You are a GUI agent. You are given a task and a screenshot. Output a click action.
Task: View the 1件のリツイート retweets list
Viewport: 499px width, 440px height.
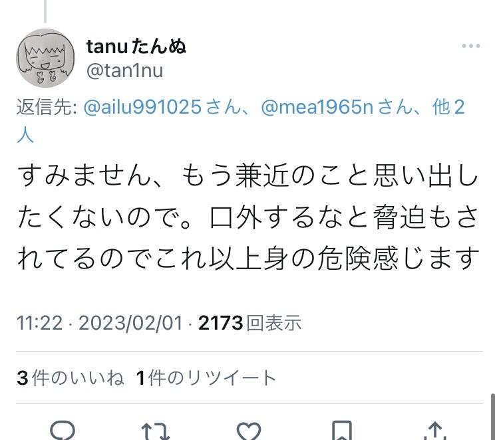coord(206,378)
